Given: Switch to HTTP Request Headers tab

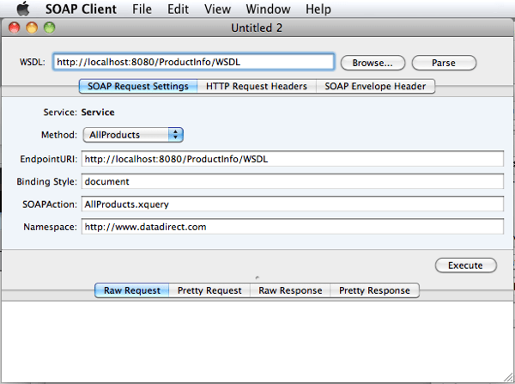Looking at the screenshot, I should [x=257, y=86].
